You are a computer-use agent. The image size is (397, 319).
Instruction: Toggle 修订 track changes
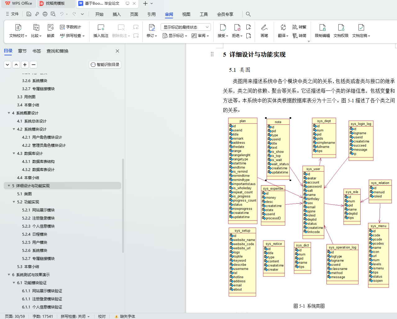pyautogui.click(x=152, y=31)
